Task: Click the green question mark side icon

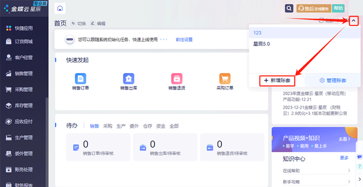Action: click(359, 166)
